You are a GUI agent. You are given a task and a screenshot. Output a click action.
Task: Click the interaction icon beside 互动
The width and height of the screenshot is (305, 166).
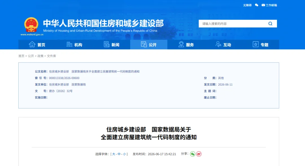pyautogui.click(x=218, y=45)
